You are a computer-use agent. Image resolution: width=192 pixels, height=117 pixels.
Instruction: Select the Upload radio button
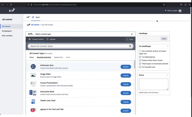[47, 39]
